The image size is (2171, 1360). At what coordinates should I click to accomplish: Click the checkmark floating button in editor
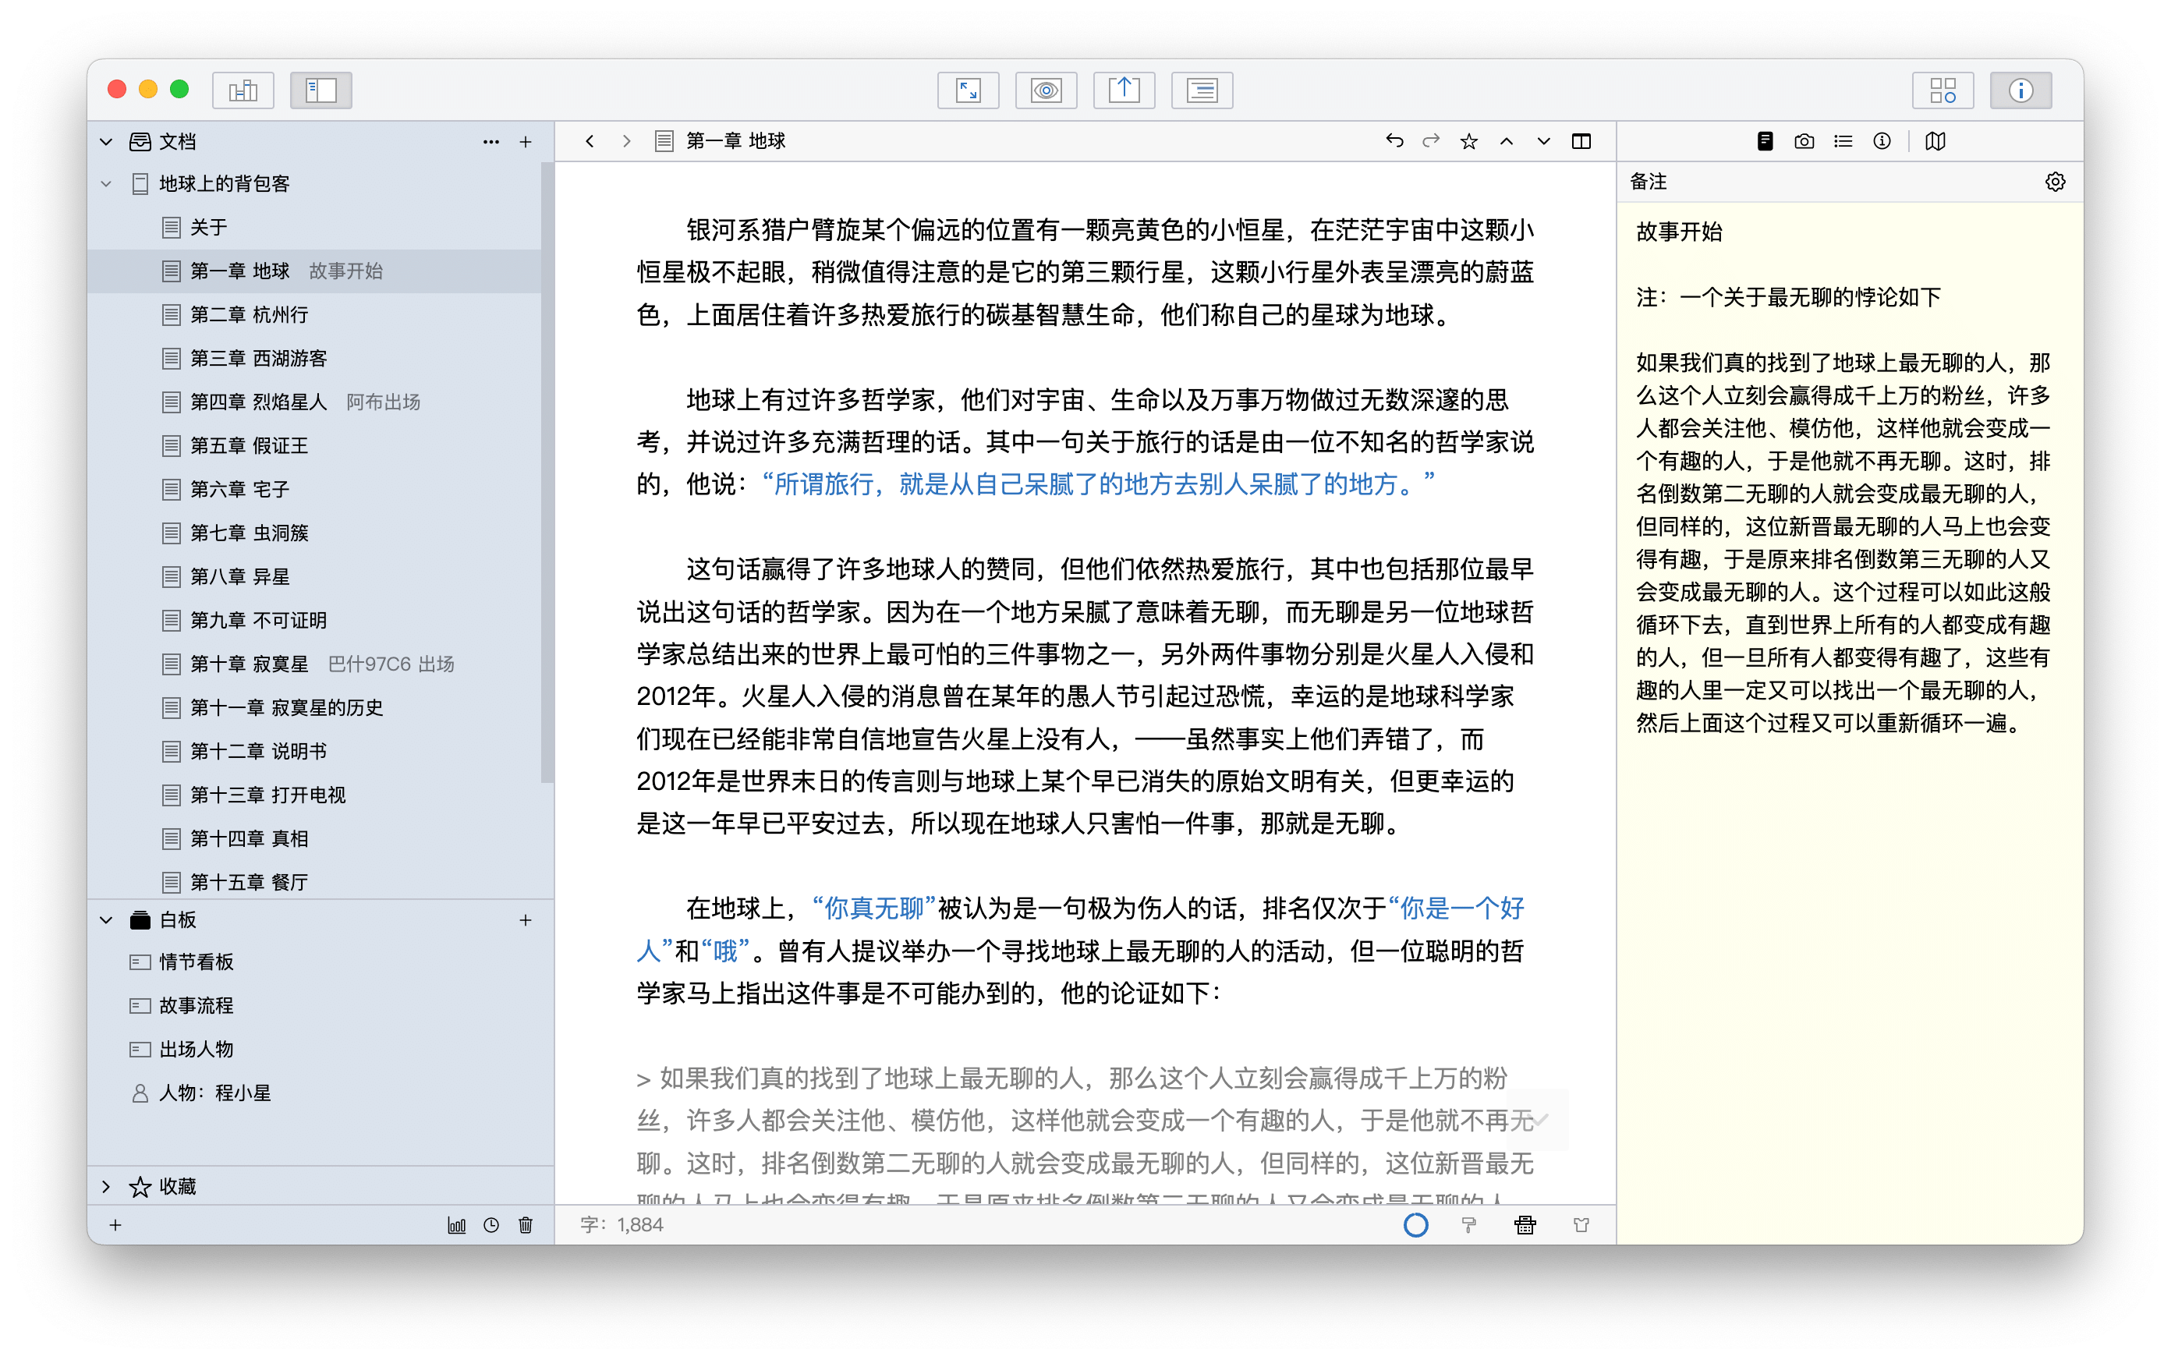1539,1120
